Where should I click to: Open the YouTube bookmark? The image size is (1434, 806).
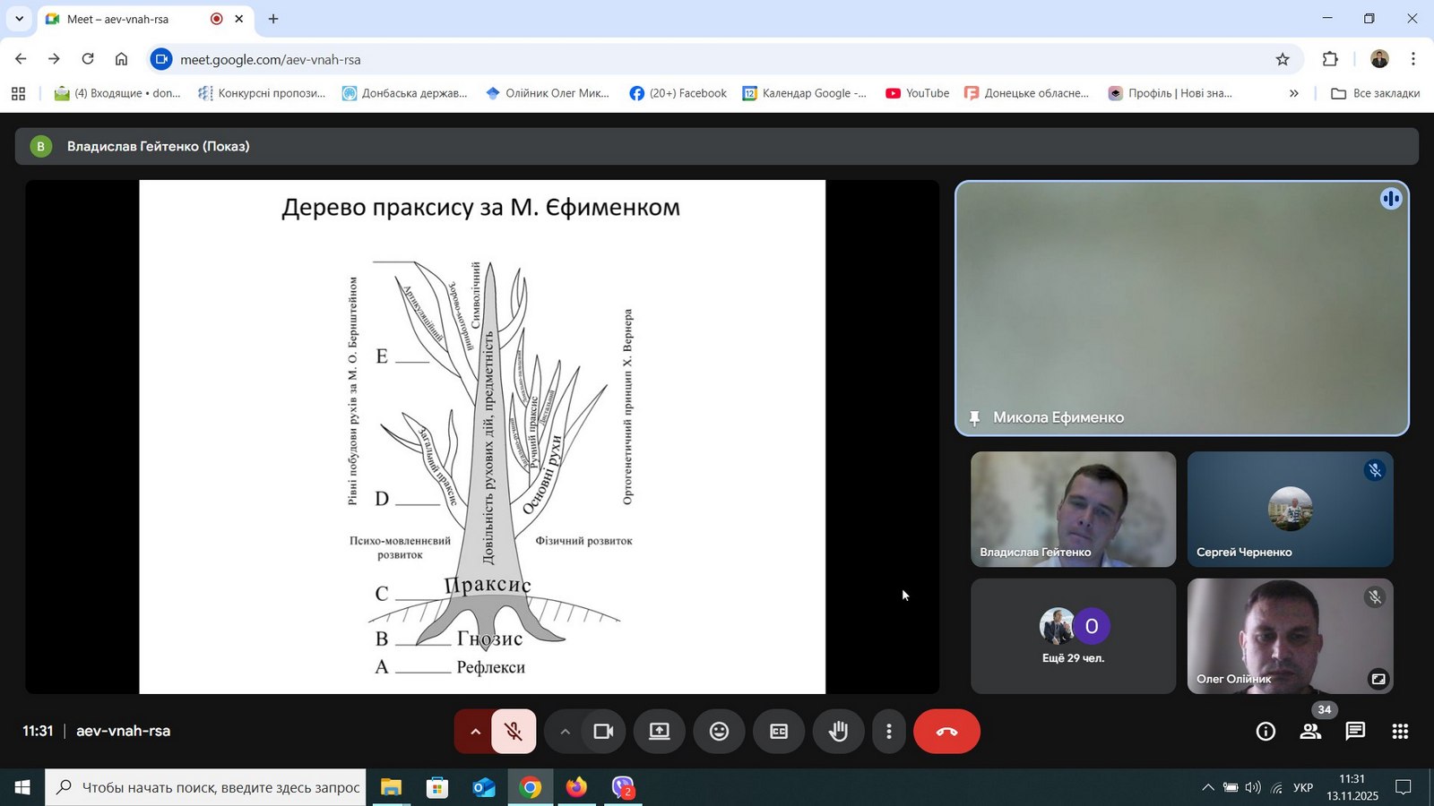coord(917,93)
